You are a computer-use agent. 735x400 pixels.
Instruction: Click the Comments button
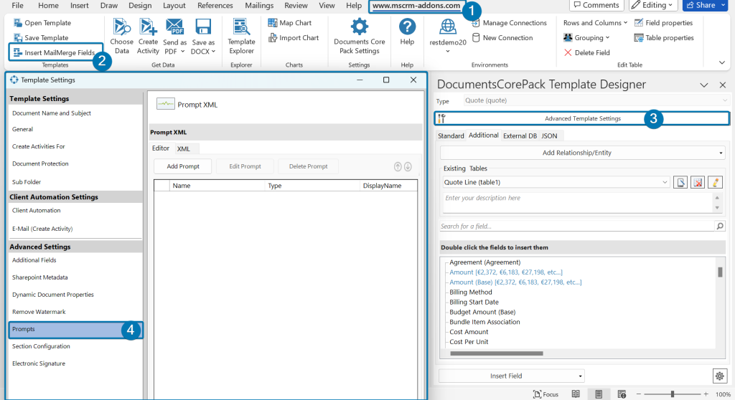tap(596, 5)
